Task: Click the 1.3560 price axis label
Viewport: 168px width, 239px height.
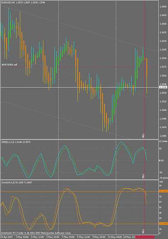Action: [x=163, y=76]
